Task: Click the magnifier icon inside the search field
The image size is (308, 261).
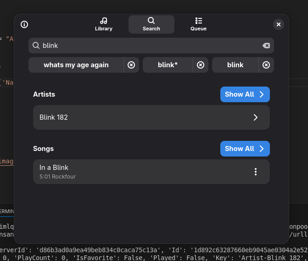Action: click(36, 46)
